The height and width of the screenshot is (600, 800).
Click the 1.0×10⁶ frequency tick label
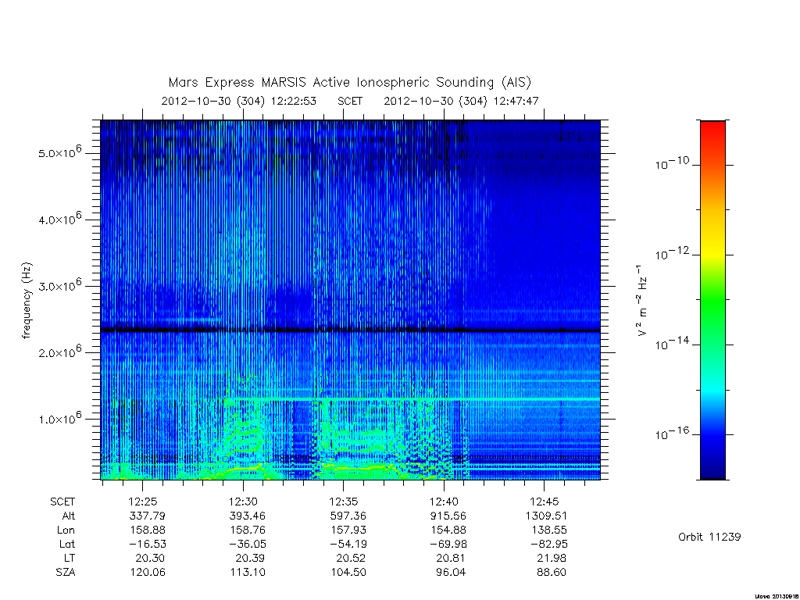59,418
